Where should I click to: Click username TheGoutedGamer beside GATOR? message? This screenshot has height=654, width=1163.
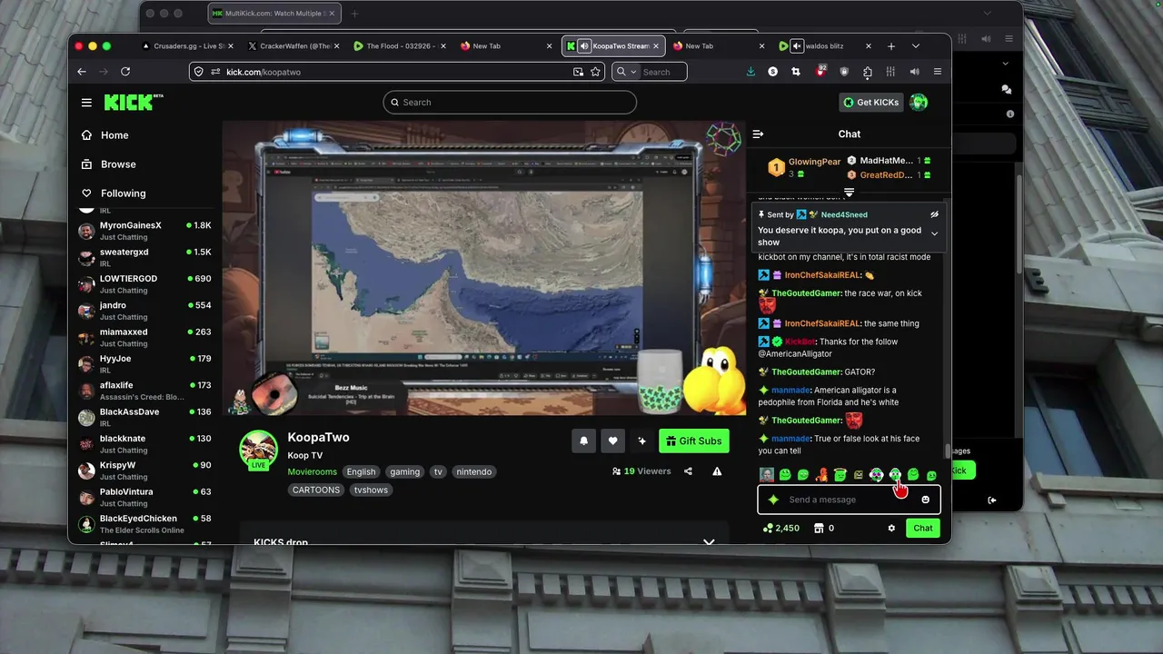click(807, 372)
